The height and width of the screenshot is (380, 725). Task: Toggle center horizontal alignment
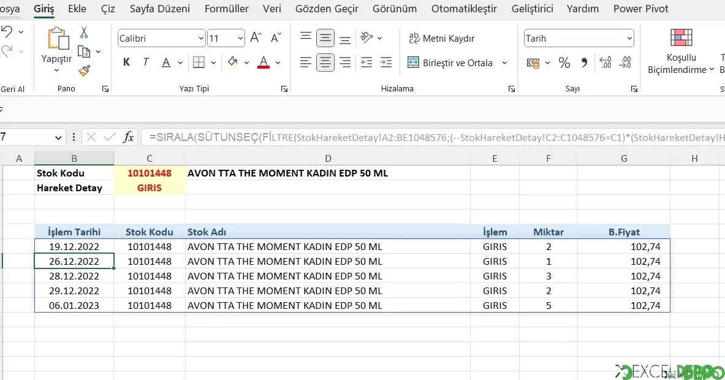[325, 63]
